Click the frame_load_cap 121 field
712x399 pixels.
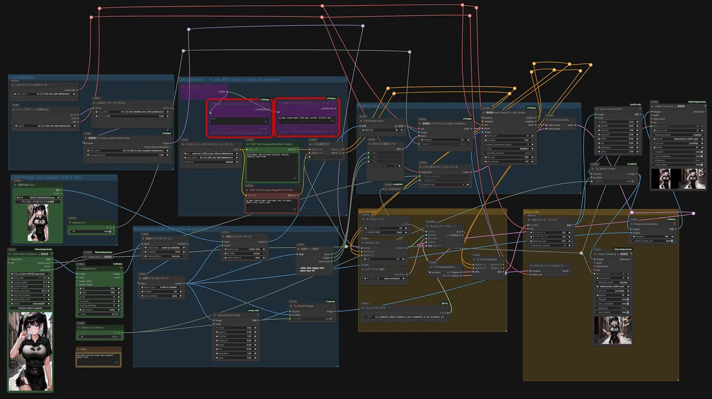(31, 291)
